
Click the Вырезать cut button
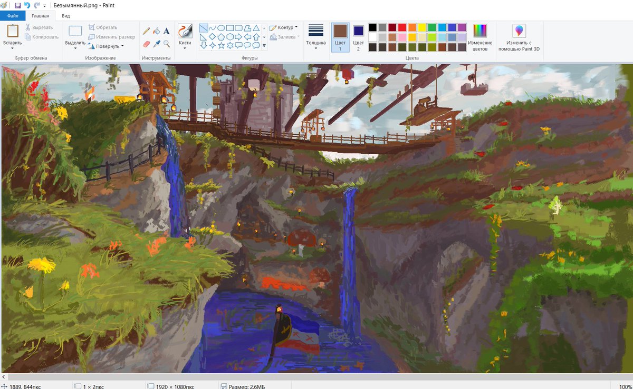39,27
